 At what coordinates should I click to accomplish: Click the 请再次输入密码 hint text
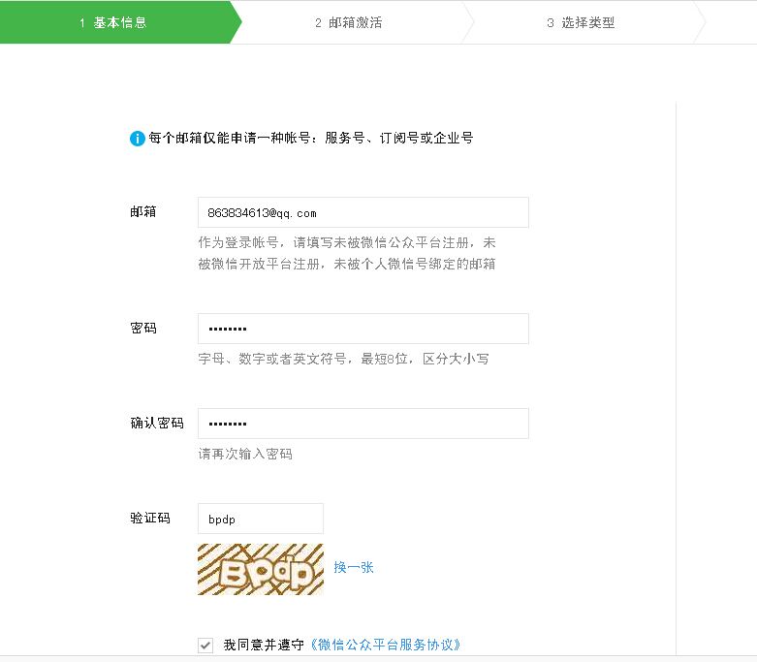pyautogui.click(x=245, y=455)
